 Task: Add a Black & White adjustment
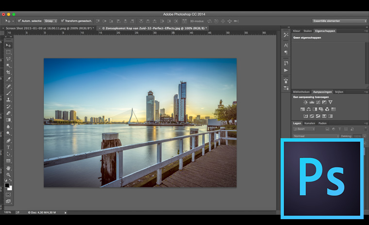[x=315, y=109]
